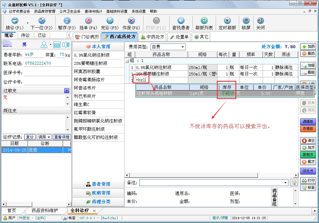Image resolution: width=319 pixels, height=223 pixels.
Task: Click 查找患者 magnifier icon
Action: (181, 21)
